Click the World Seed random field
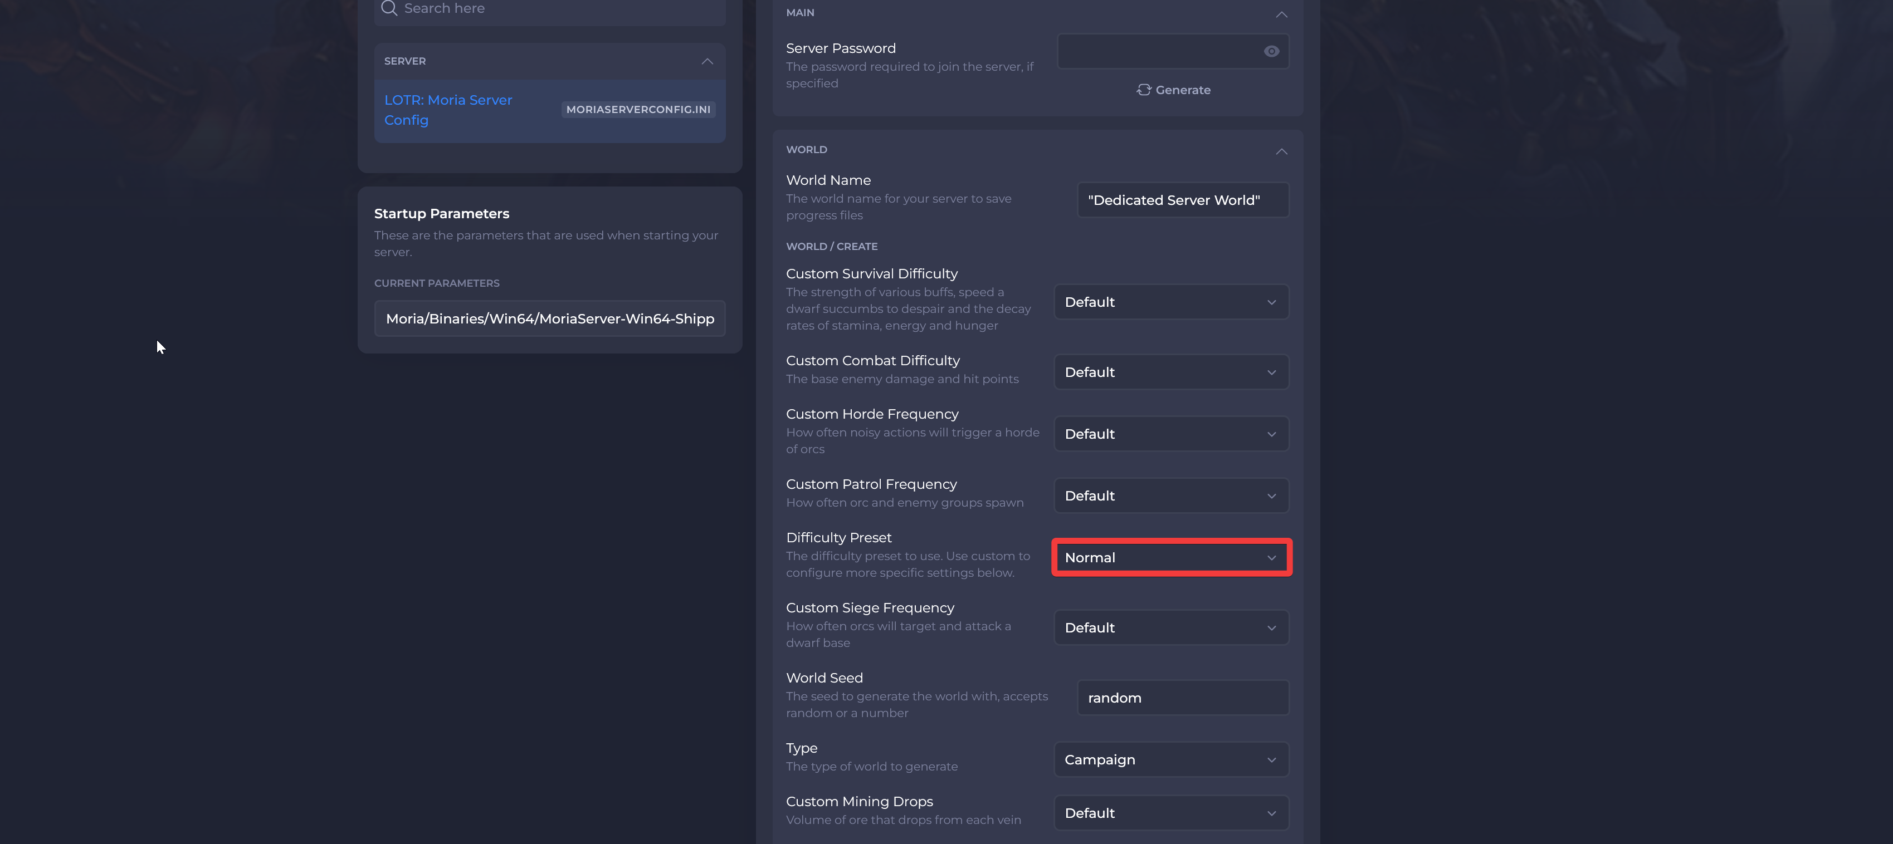This screenshot has width=1893, height=844. click(x=1182, y=698)
